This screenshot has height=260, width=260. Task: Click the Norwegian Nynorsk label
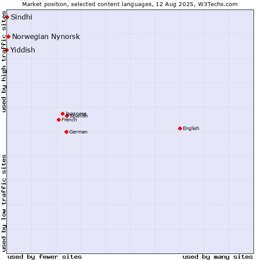(46, 37)
